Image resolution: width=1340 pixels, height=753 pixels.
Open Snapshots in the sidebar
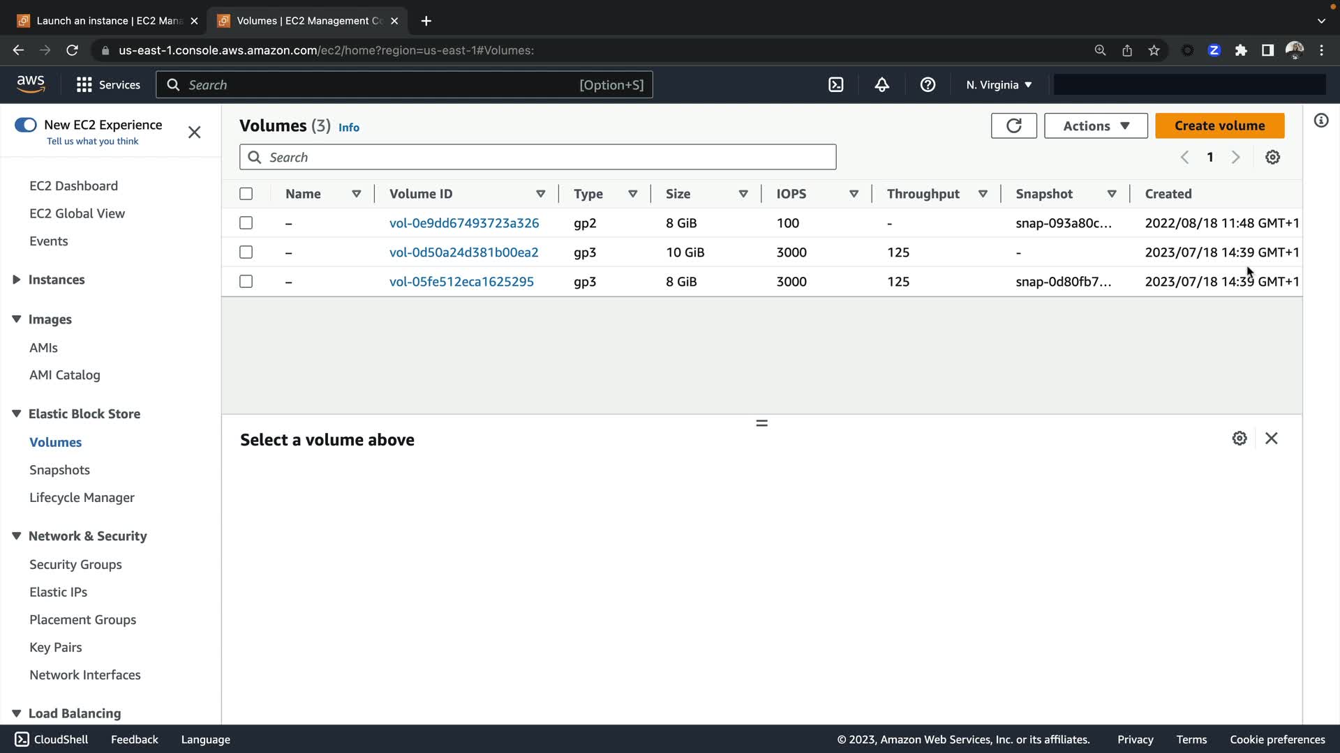59,470
